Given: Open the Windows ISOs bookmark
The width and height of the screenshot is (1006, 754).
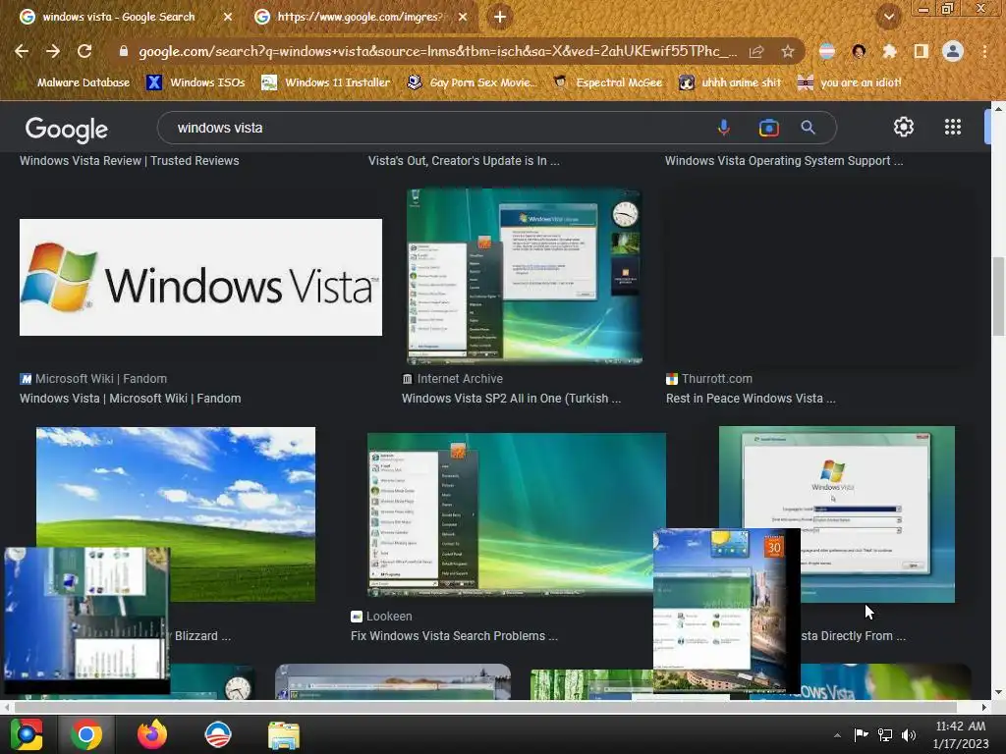Looking at the screenshot, I should click(x=196, y=82).
